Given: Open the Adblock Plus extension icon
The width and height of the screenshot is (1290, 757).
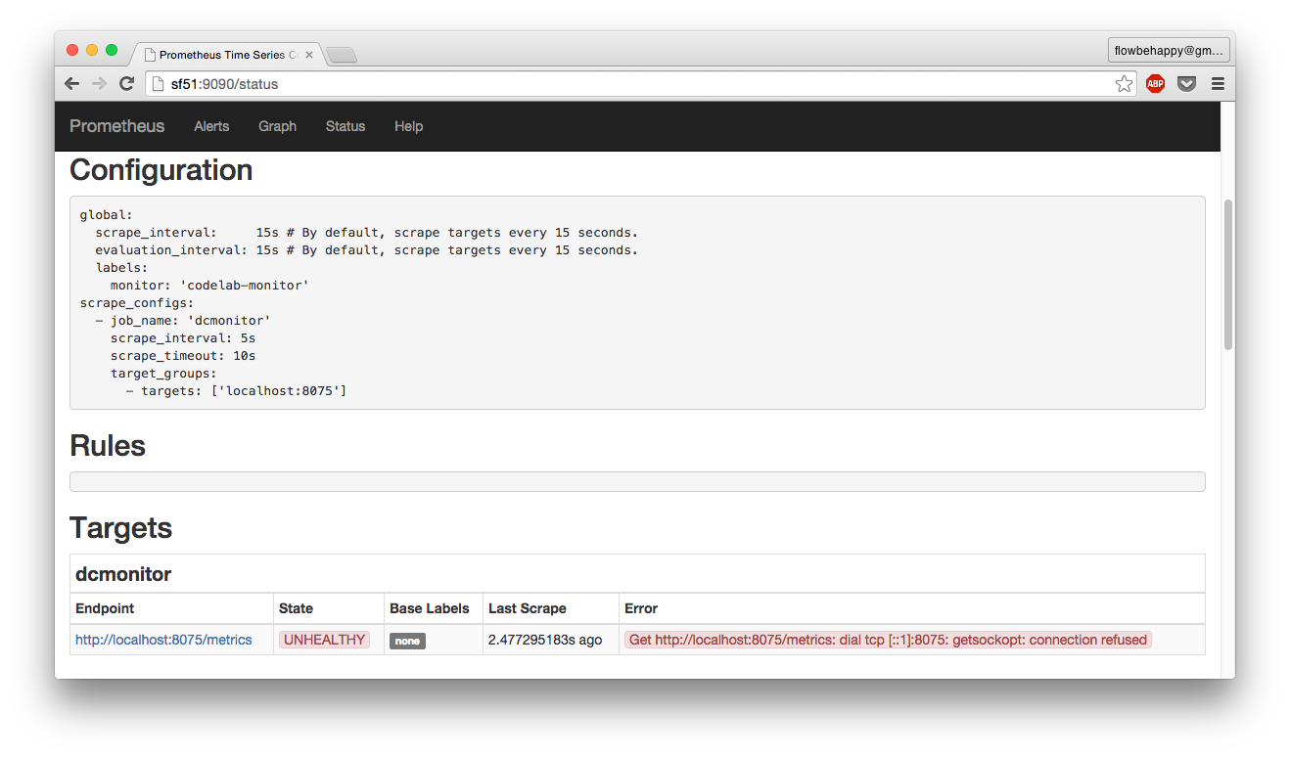Looking at the screenshot, I should [1155, 84].
